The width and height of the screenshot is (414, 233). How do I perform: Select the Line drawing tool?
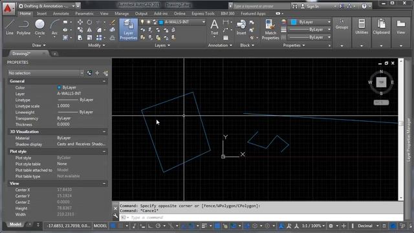pos(10,27)
